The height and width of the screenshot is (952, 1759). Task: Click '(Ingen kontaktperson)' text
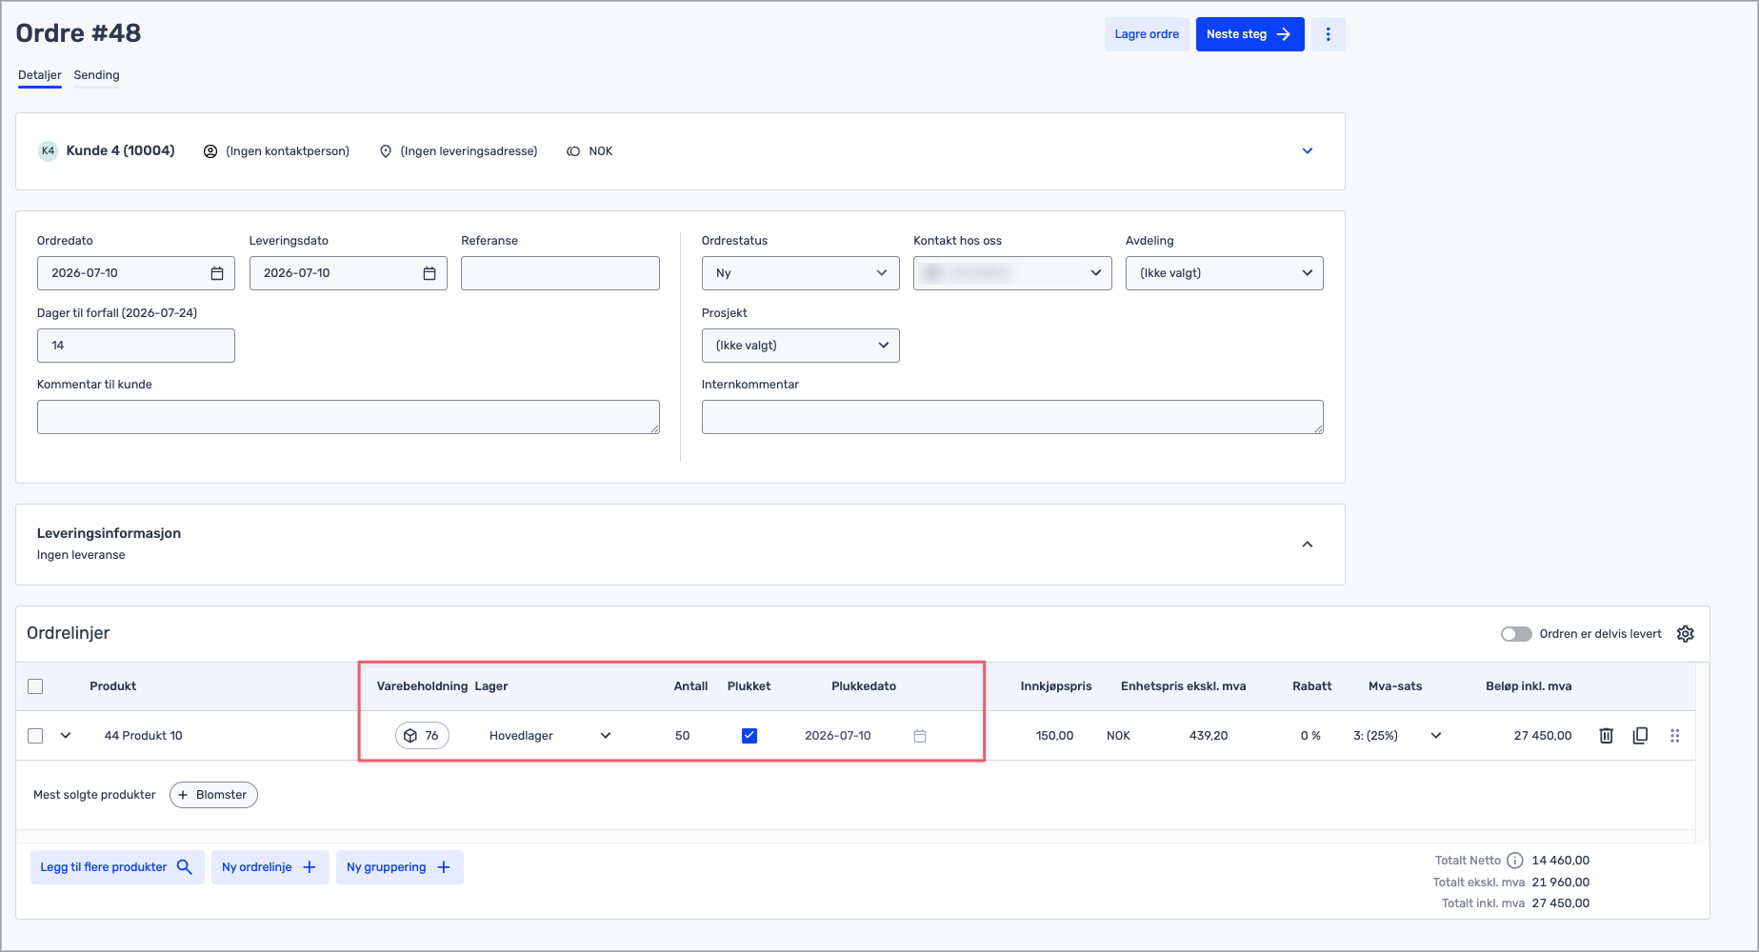(x=288, y=151)
